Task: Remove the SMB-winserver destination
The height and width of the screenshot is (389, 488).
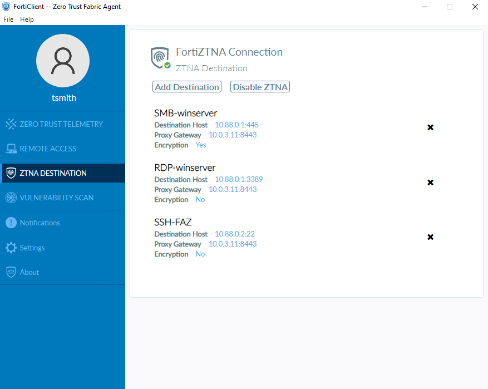Action: click(x=430, y=127)
